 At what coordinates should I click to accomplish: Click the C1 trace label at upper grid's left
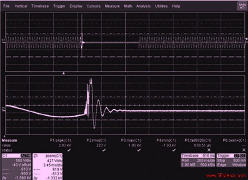coord(3,40)
